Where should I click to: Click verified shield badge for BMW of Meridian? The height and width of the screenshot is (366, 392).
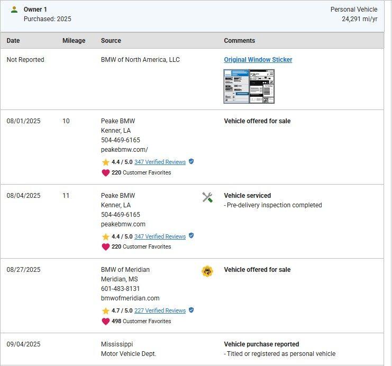192,310
